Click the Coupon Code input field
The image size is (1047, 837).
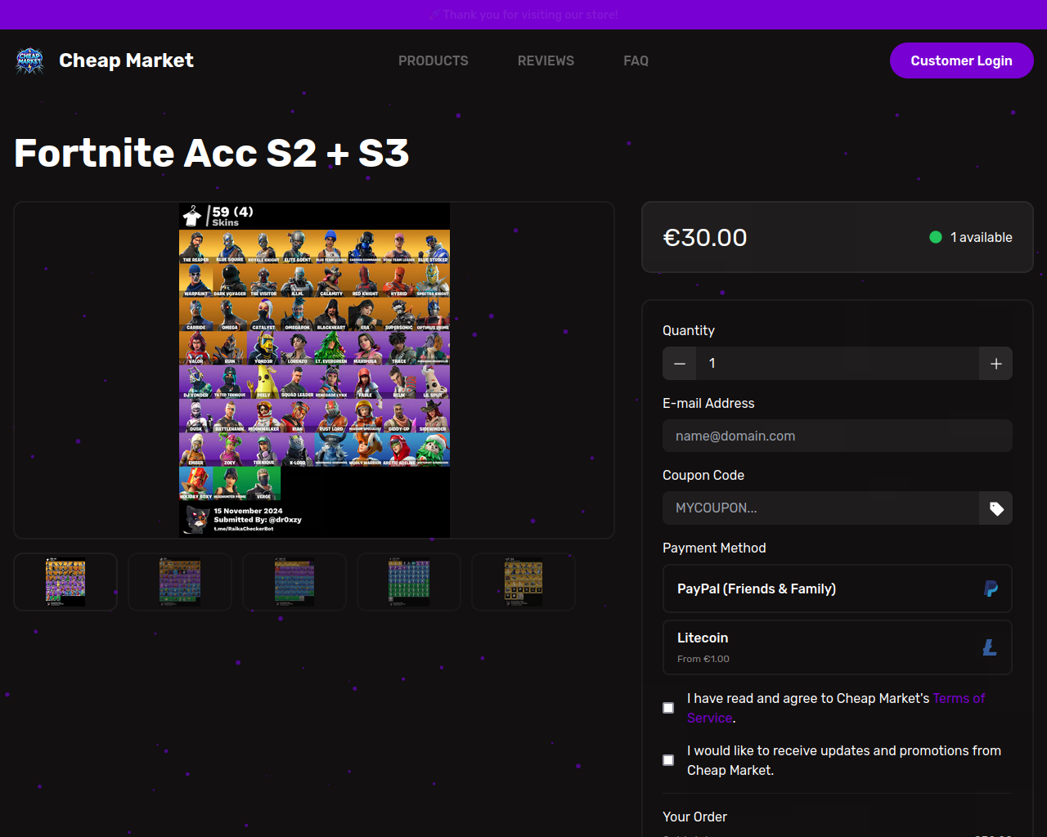coord(820,508)
